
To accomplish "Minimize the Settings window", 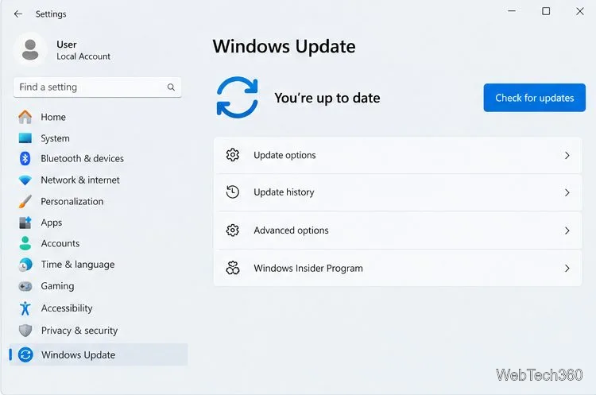I will coord(512,11).
